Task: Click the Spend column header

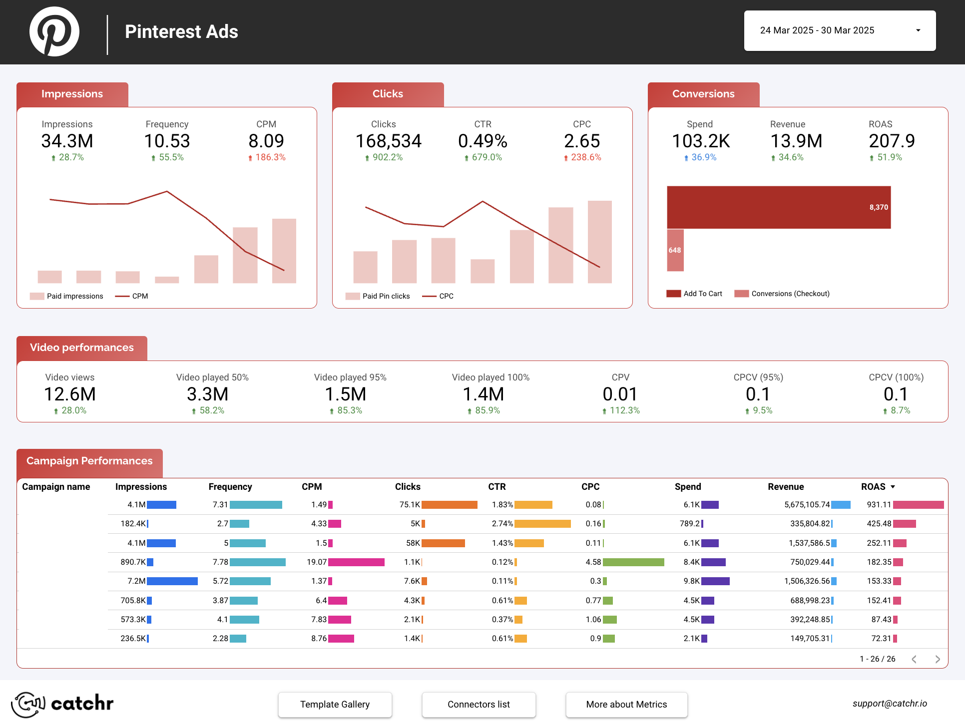Action: 688,487
